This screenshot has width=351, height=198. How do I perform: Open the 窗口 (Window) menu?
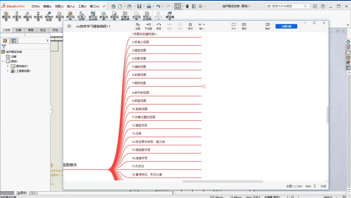point(94,6)
